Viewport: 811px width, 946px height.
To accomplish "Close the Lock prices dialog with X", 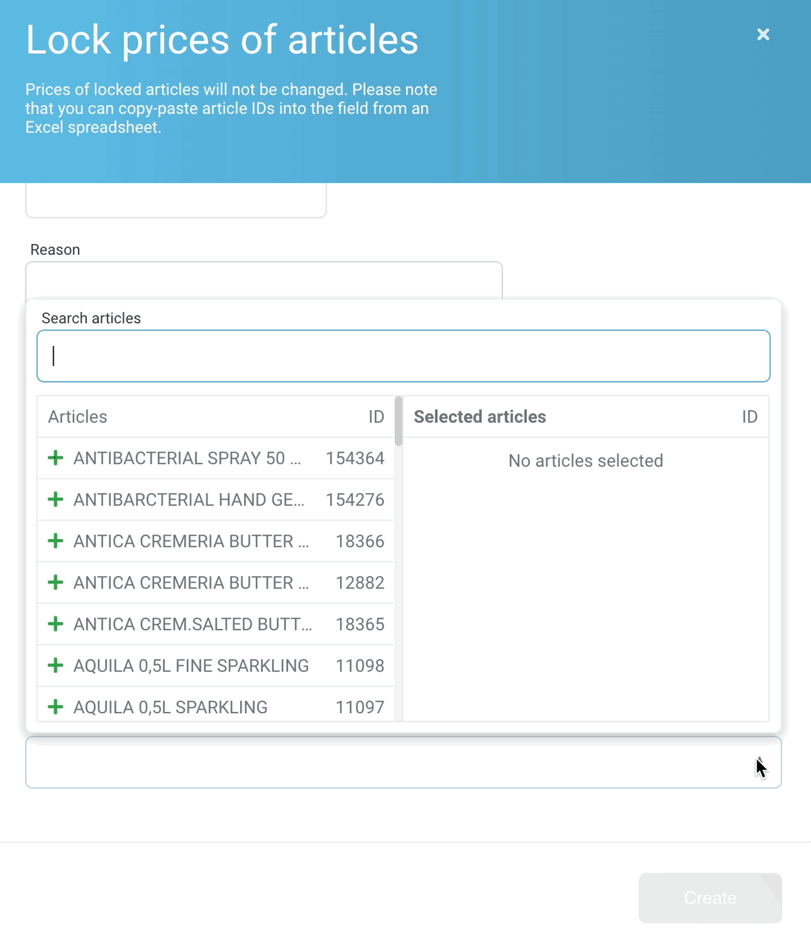I will (763, 34).
